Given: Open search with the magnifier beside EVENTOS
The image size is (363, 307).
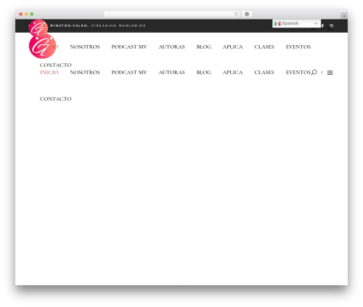Looking at the screenshot, I should [314, 73].
